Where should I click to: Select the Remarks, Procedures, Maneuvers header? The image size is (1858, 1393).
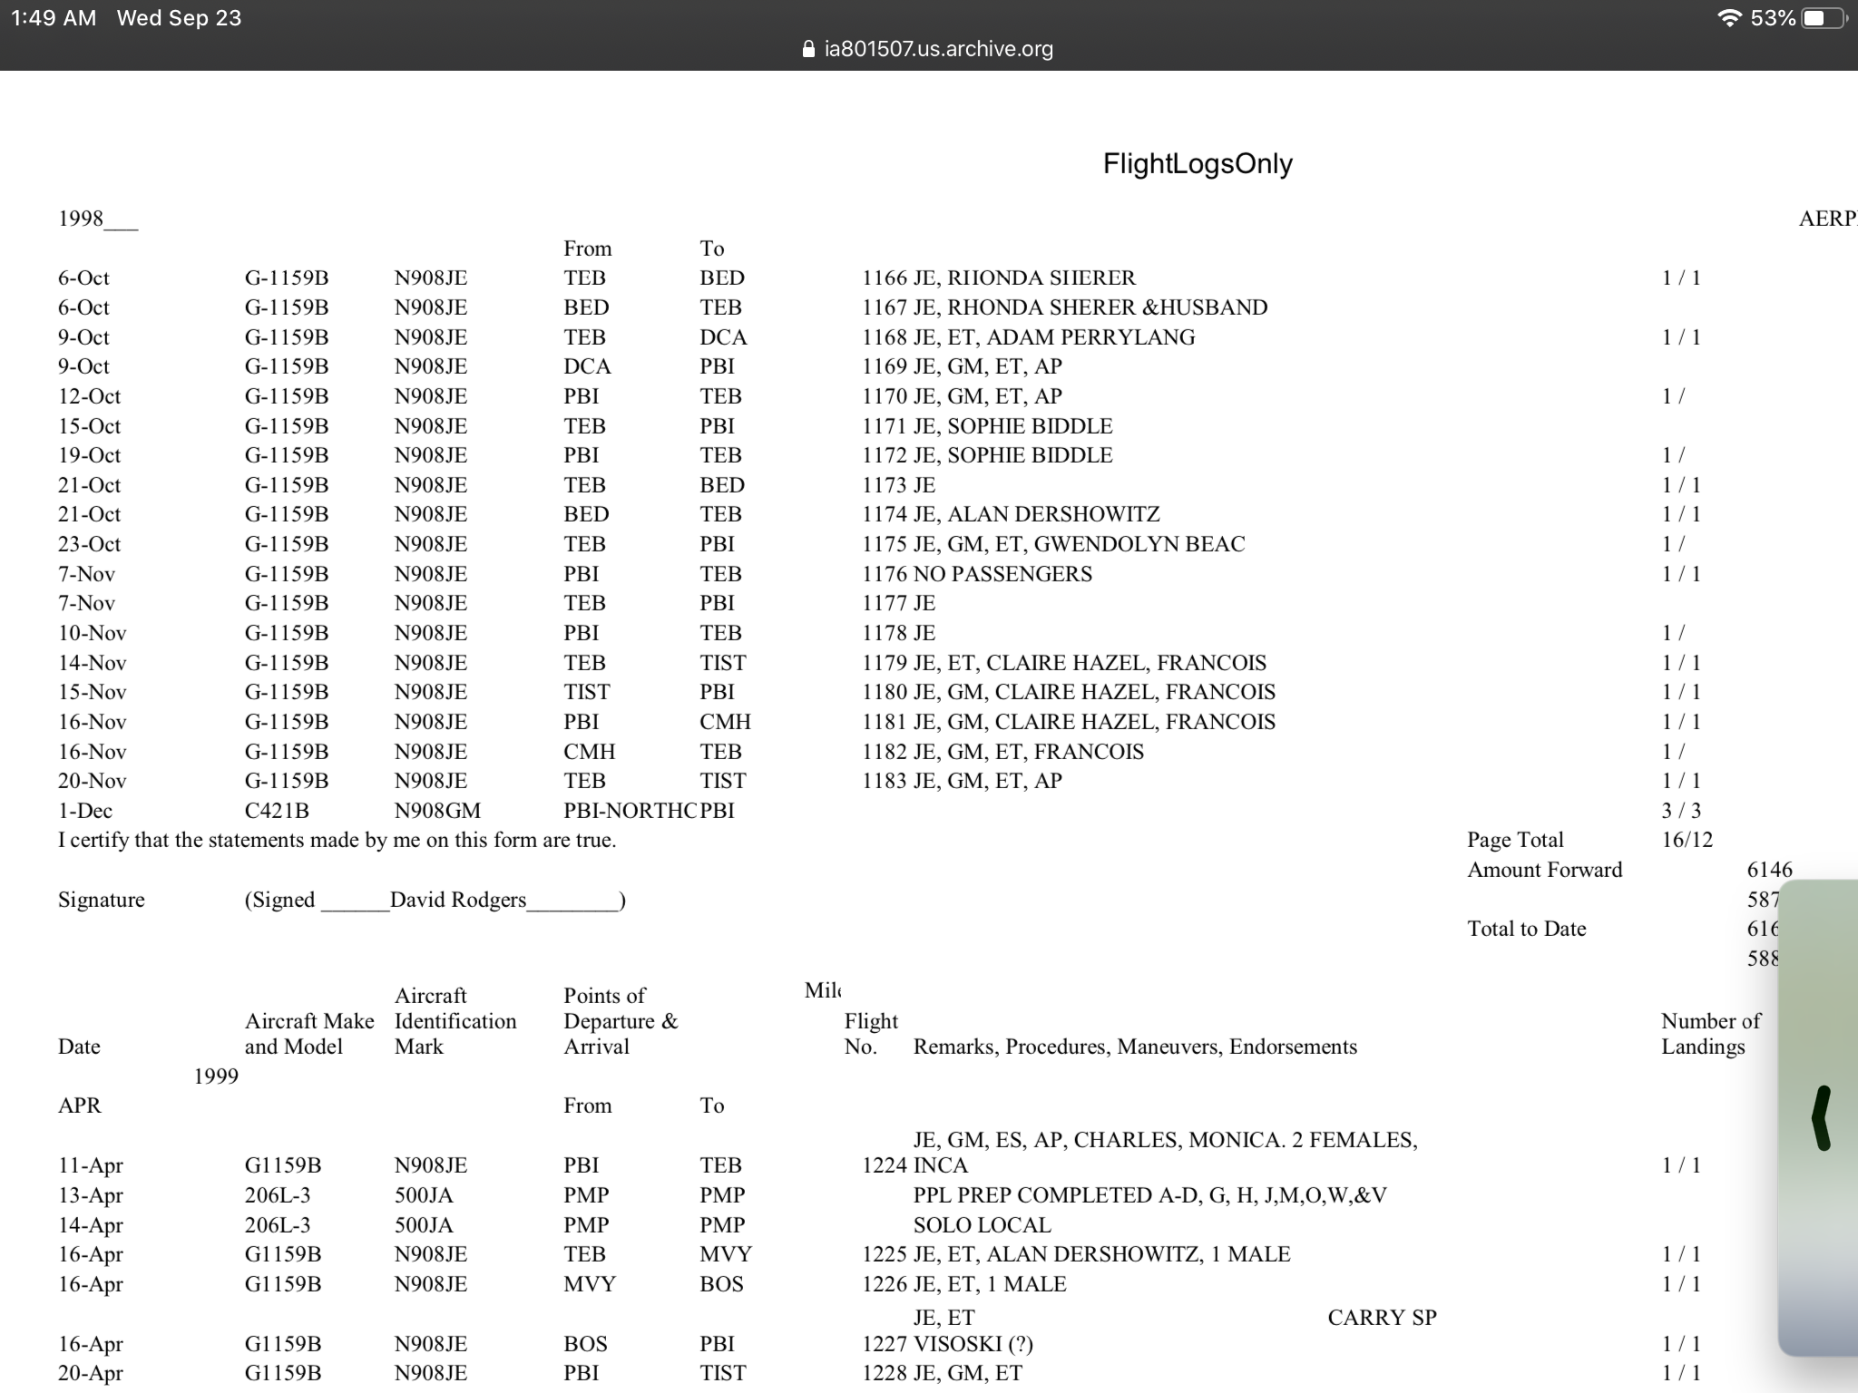(1135, 1047)
